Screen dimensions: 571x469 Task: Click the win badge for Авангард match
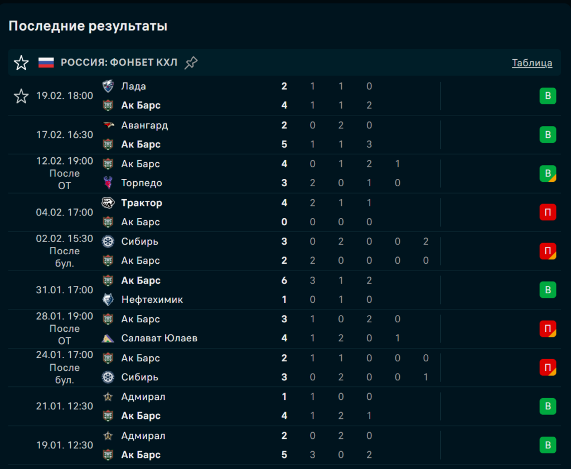[548, 135]
